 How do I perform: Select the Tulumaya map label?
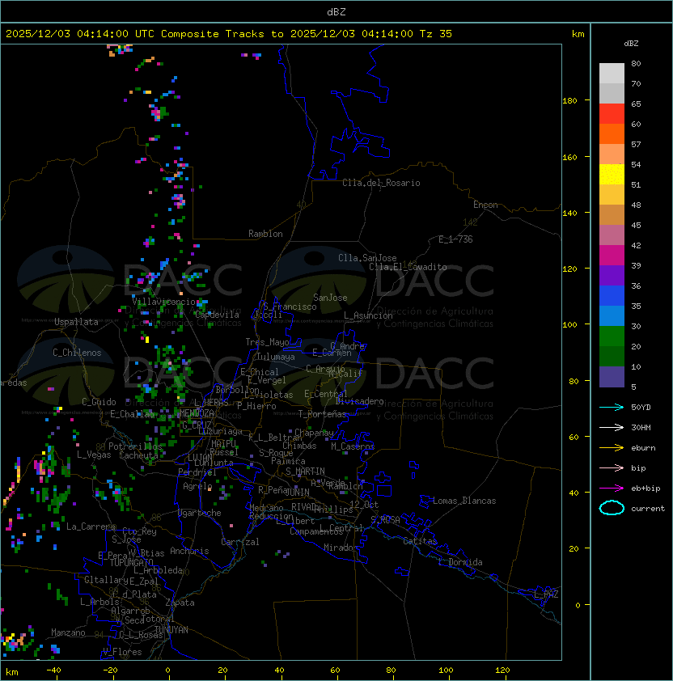tap(276, 357)
